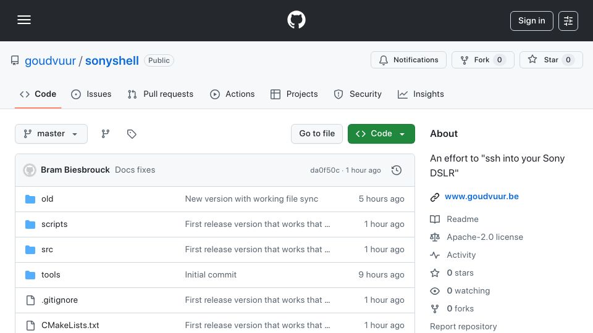This screenshot has height=333, width=593.
Task: Open the sonyshell repository link
Action: point(112,61)
